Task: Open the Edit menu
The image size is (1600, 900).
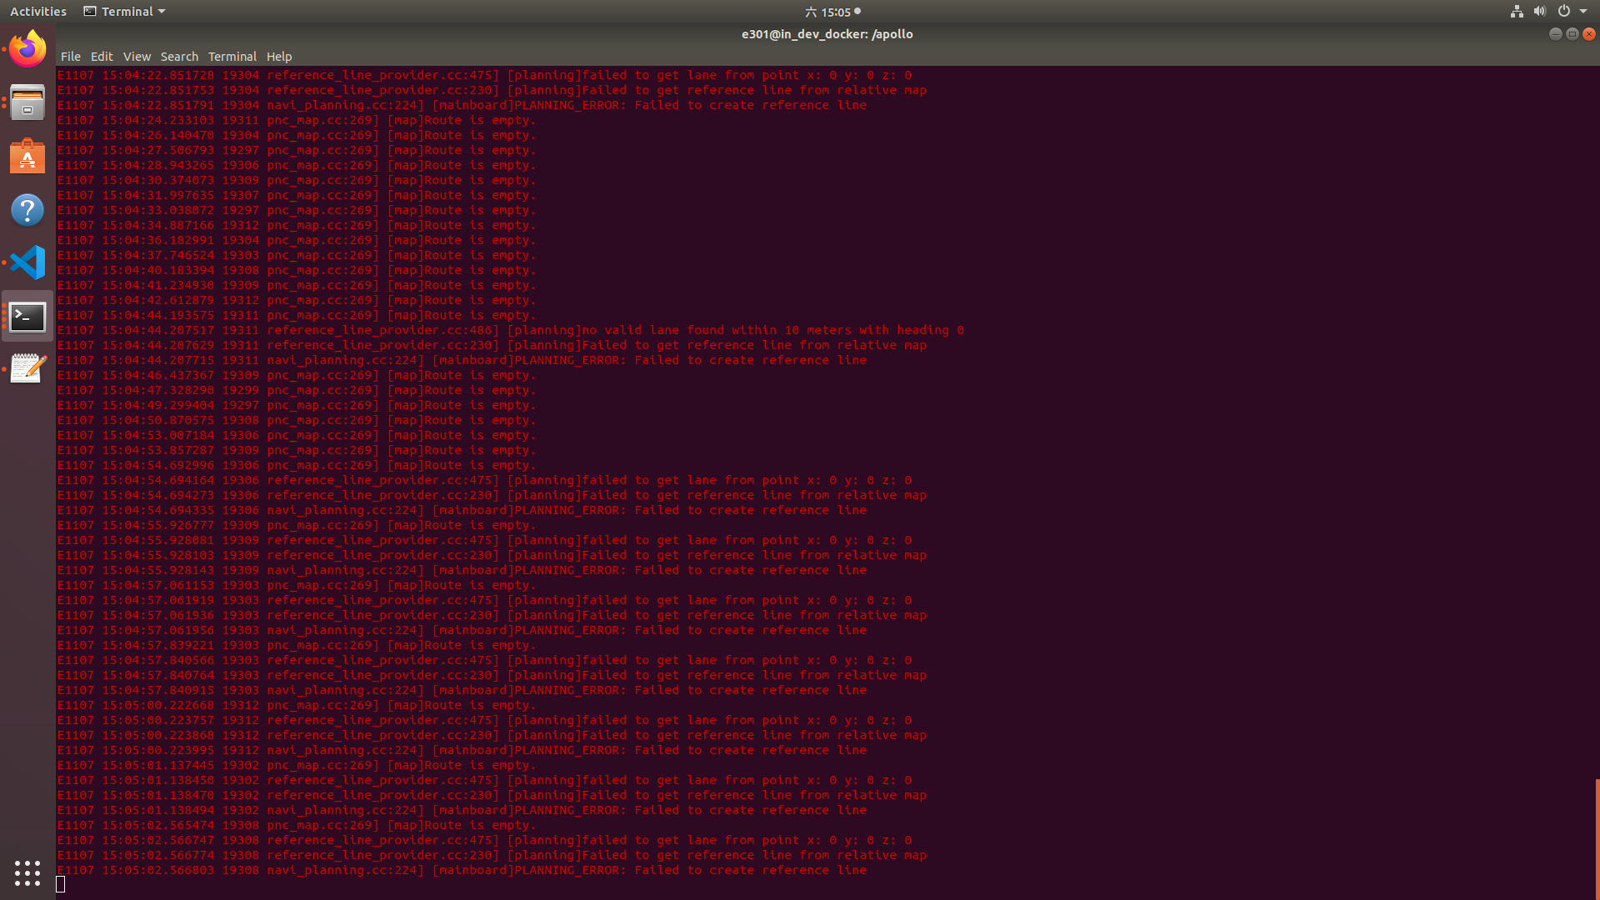Action: point(102,57)
